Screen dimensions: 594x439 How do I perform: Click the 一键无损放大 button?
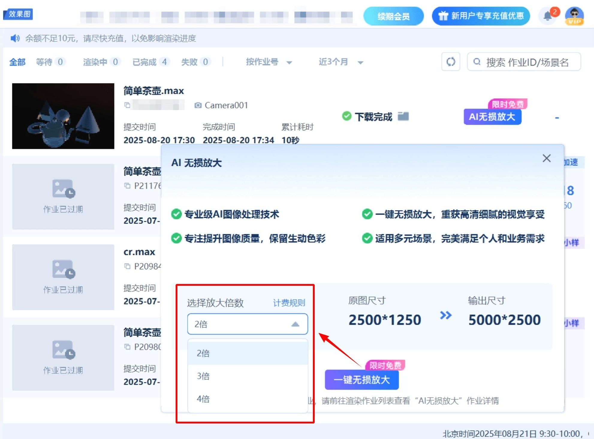[x=361, y=380]
